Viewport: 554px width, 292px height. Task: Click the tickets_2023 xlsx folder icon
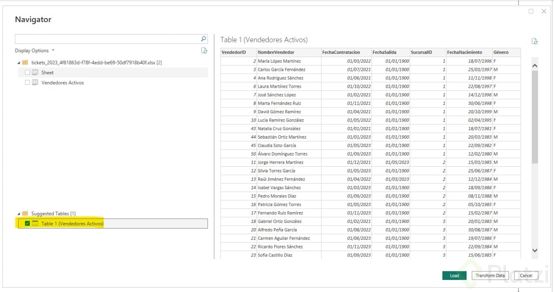25,63
